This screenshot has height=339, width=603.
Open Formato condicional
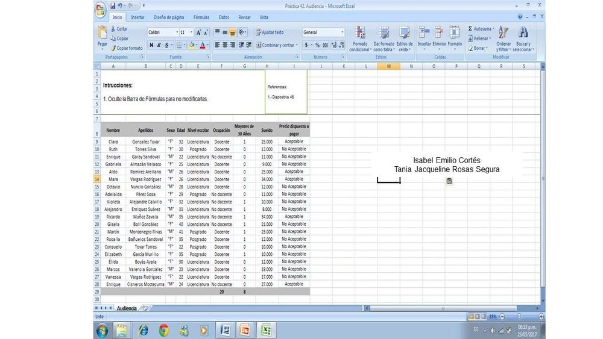[360, 37]
